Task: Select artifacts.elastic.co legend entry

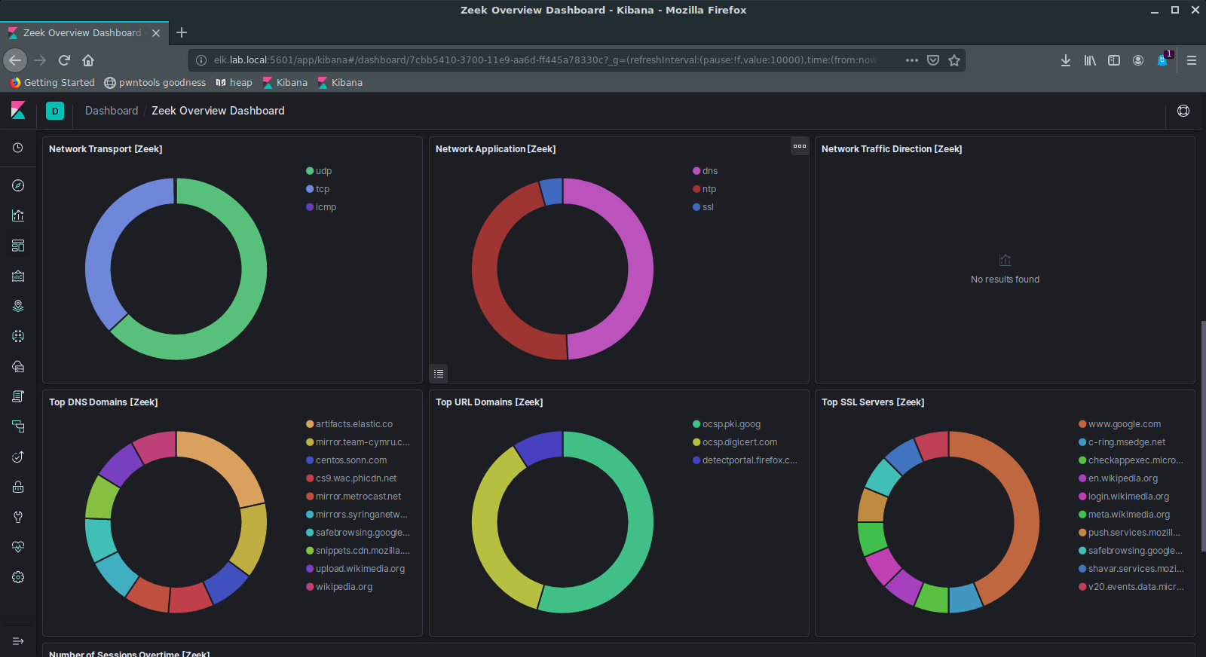Action: click(x=350, y=424)
